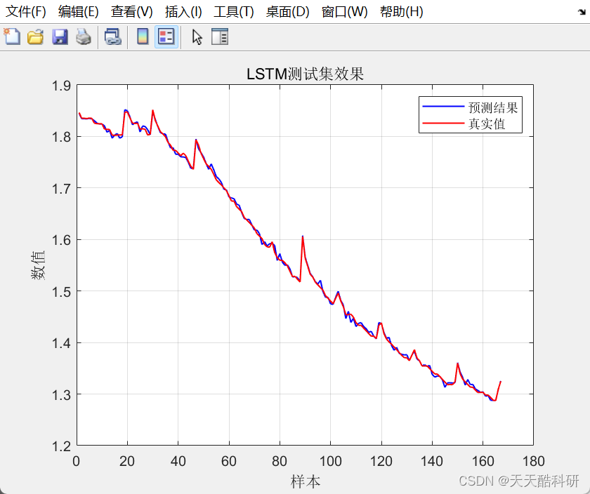Select the Edit Plot arrow tool

coord(197,37)
